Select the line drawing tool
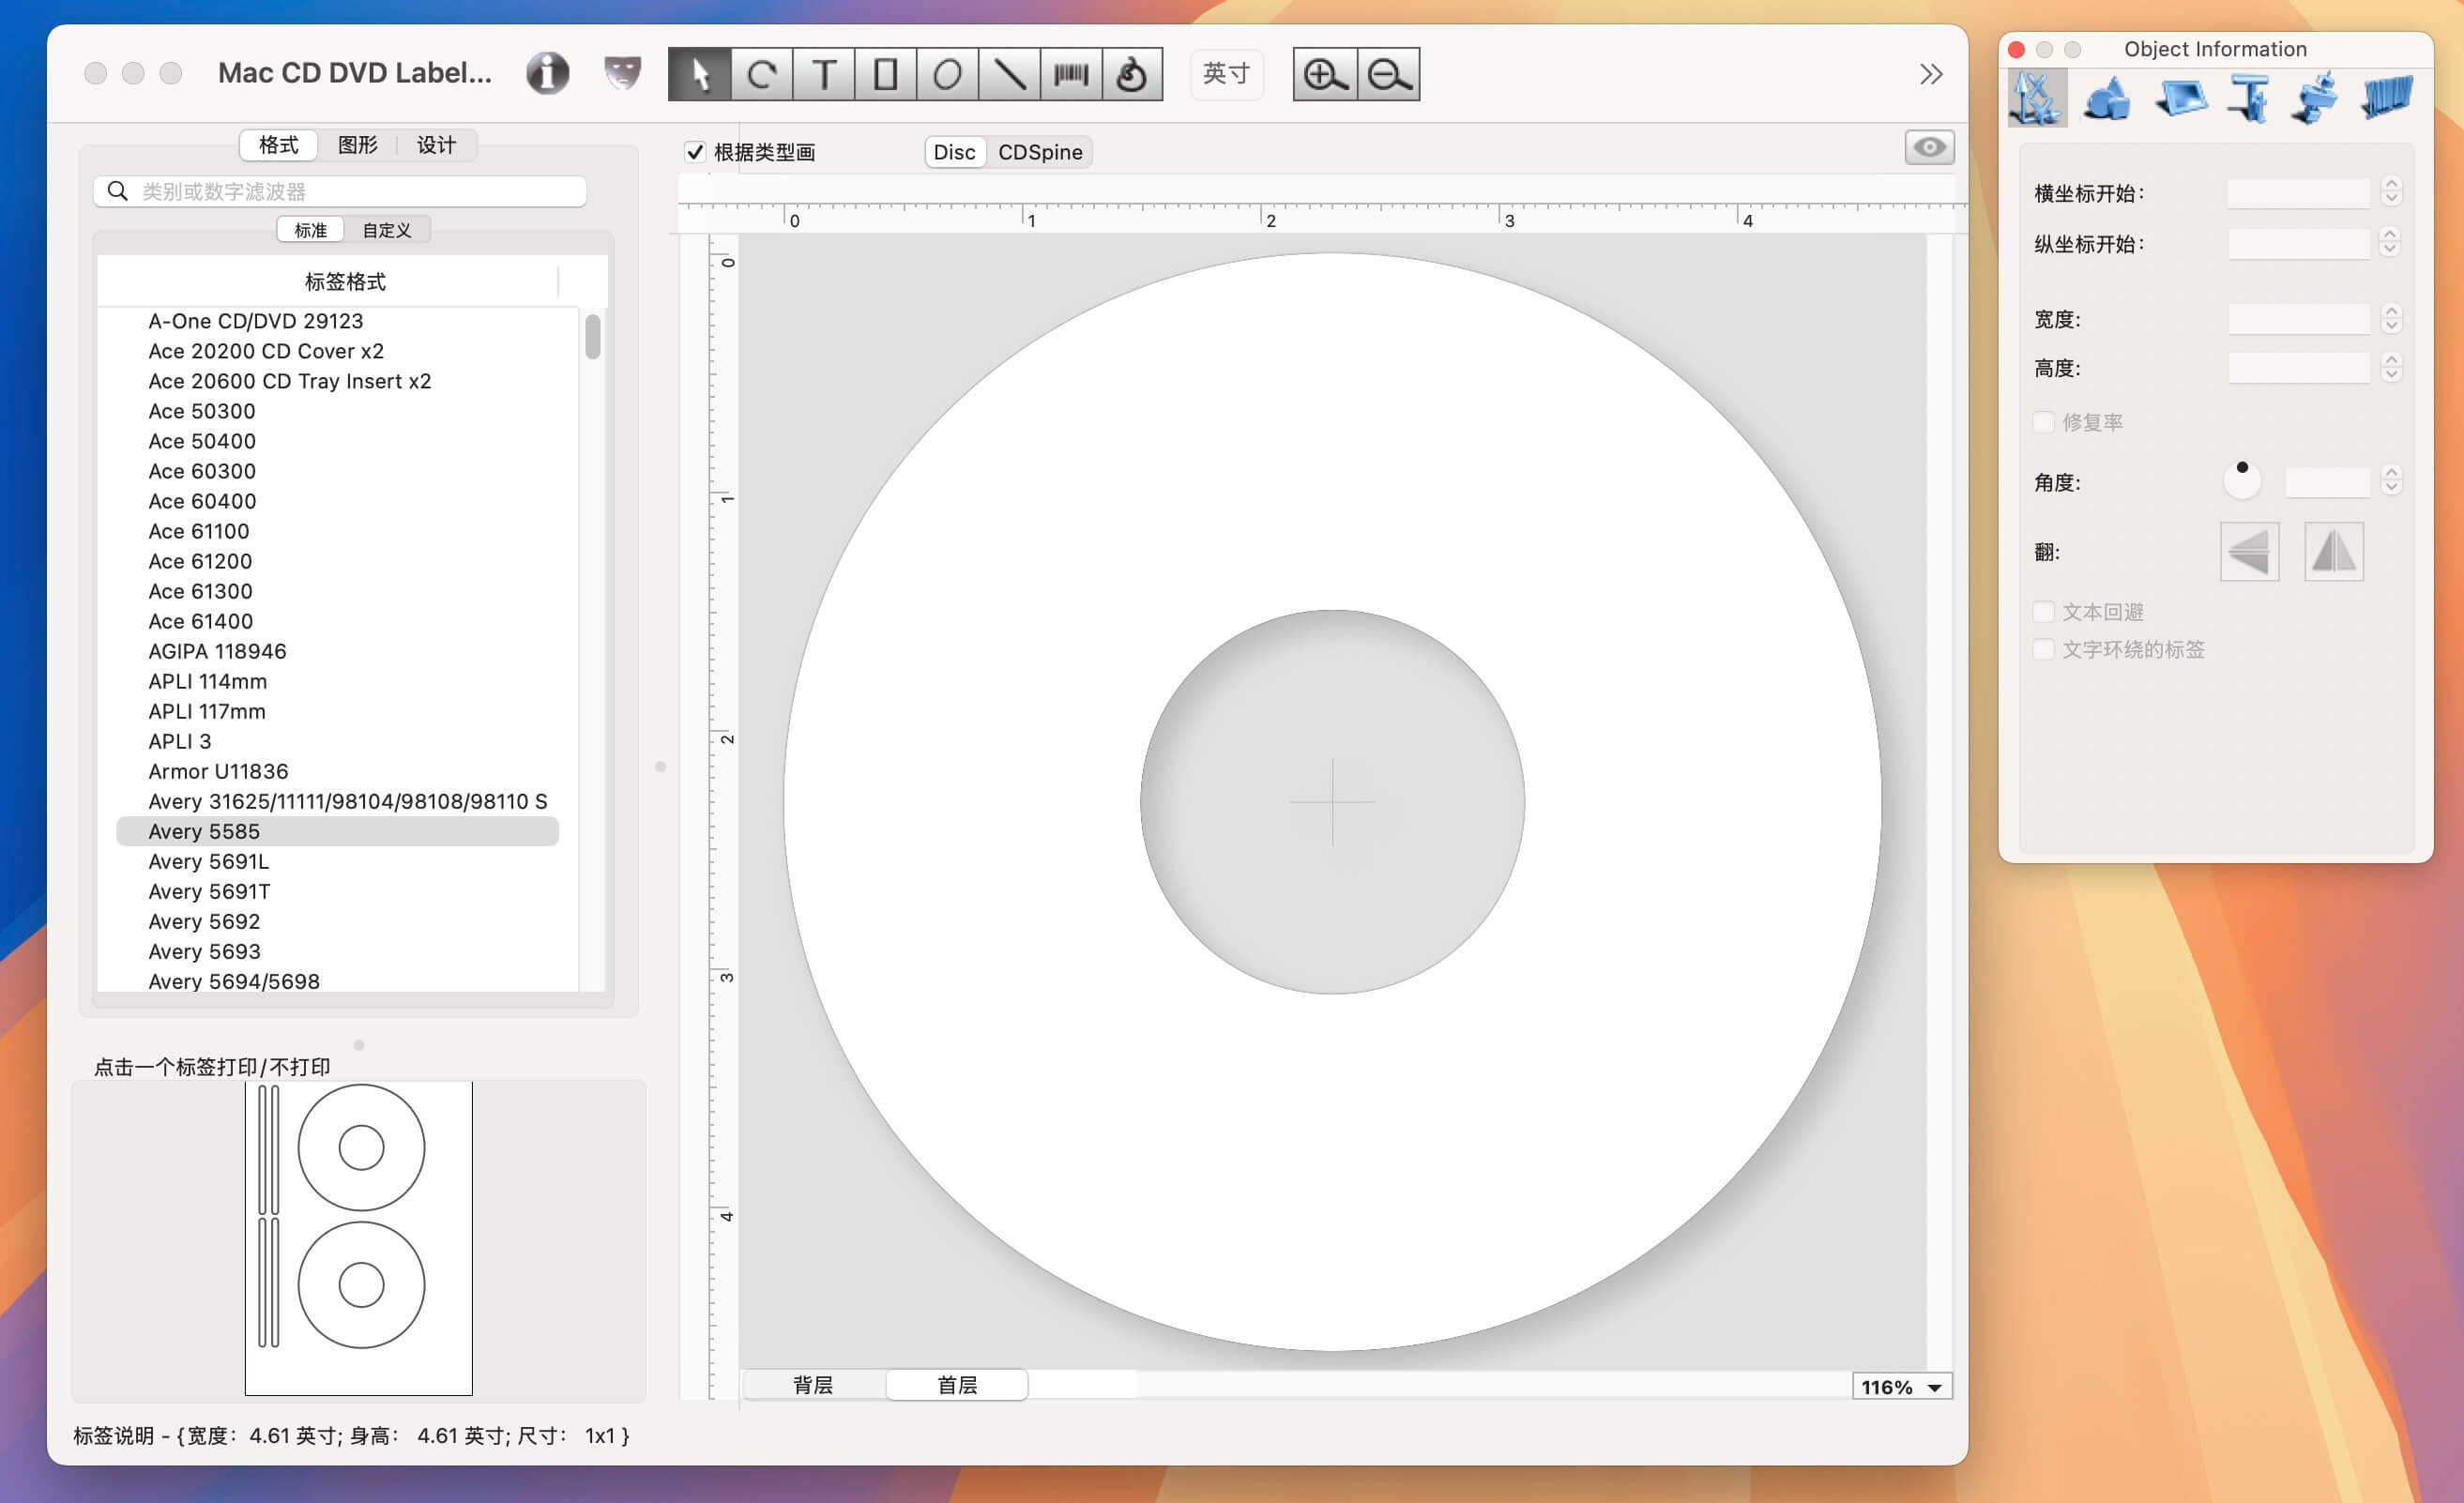This screenshot has height=1503, width=2464. 1010,73
